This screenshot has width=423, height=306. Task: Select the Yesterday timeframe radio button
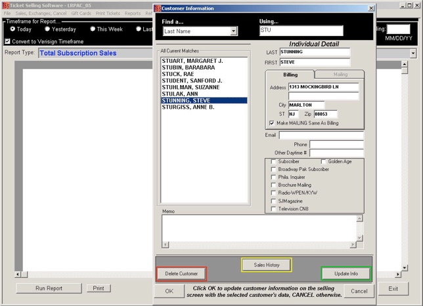pyautogui.click(x=47, y=29)
